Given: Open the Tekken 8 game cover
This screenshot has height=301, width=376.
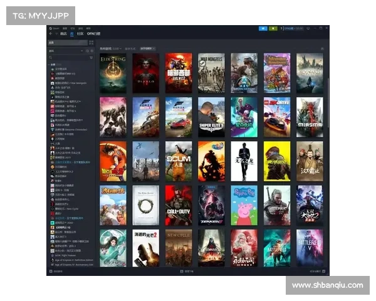Looking at the screenshot, I should tap(211, 205).
